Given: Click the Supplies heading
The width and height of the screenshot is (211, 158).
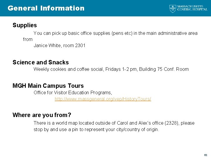Looking at the screenshot, I should tap(25, 25).
